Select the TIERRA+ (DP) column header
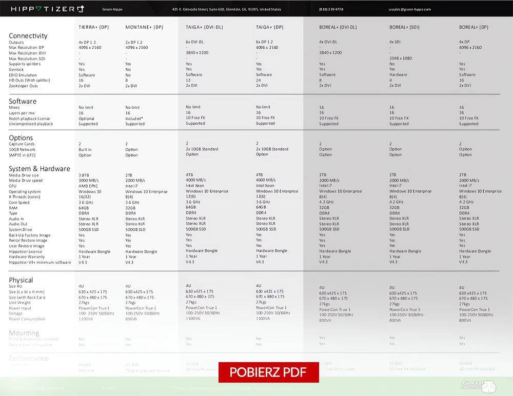513x396 pixels. pyautogui.click(x=93, y=27)
